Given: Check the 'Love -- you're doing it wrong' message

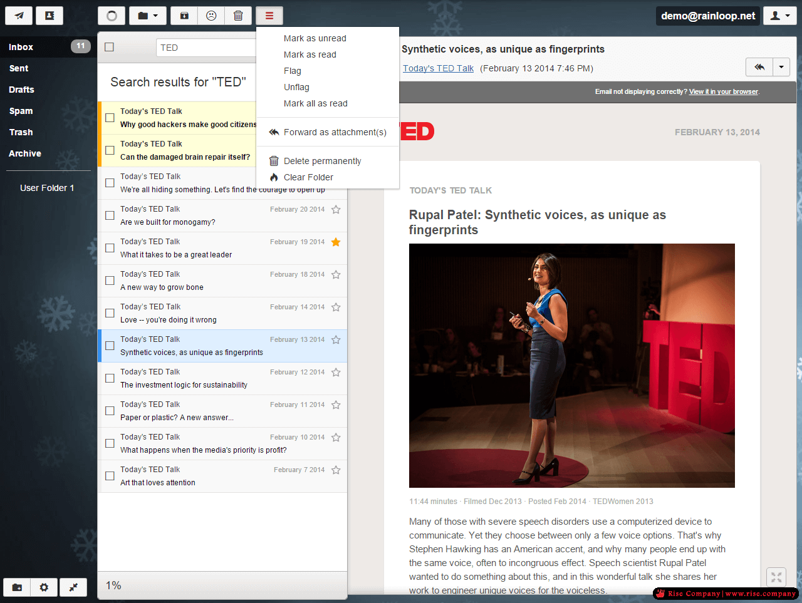Looking at the screenshot, I should [110, 313].
